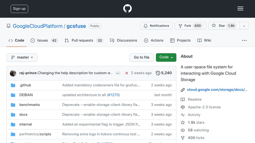255x143 pixels.
Task: Select the Code tab
Action: (16, 40)
